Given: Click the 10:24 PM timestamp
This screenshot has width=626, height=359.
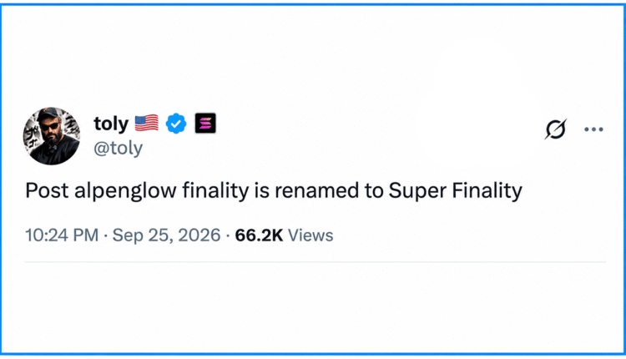Looking at the screenshot, I should 62,235.
